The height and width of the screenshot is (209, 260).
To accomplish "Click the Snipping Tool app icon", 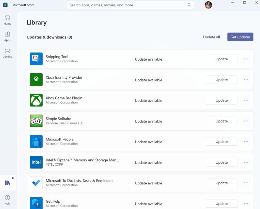I will (36, 59).
